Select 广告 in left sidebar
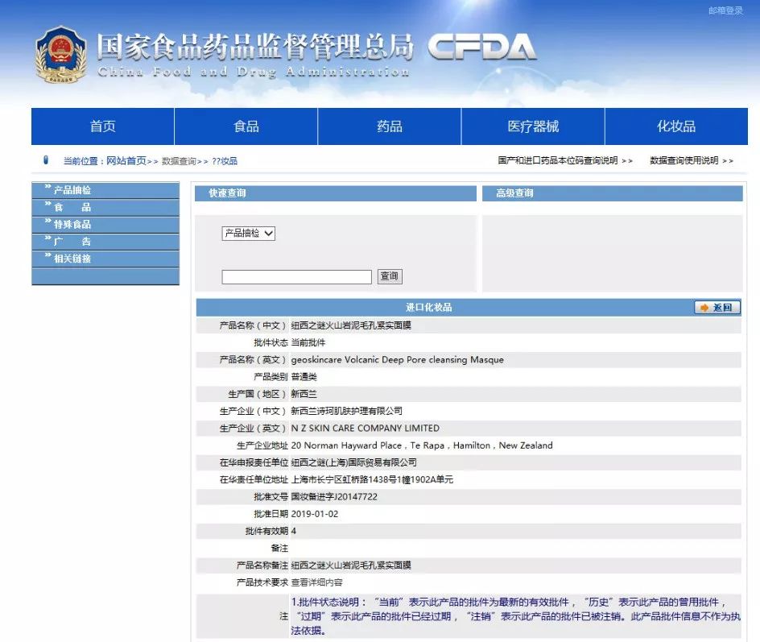The height and width of the screenshot is (642, 760). click(105, 242)
